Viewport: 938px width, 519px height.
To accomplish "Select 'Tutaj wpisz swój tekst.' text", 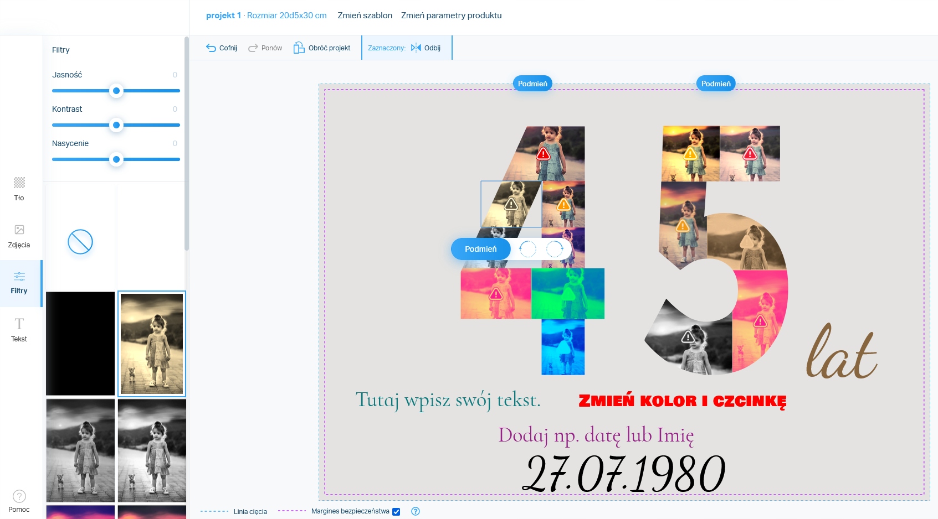I will (448, 399).
